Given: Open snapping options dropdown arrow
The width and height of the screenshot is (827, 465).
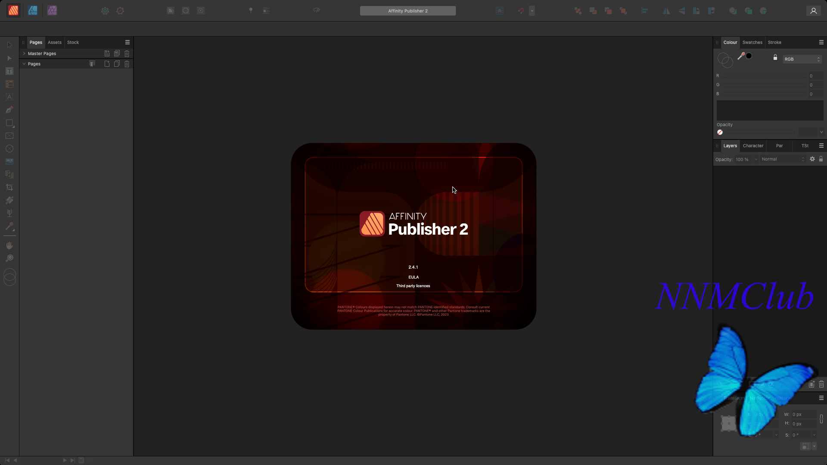Looking at the screenshot, I should [x=532, y=11].
